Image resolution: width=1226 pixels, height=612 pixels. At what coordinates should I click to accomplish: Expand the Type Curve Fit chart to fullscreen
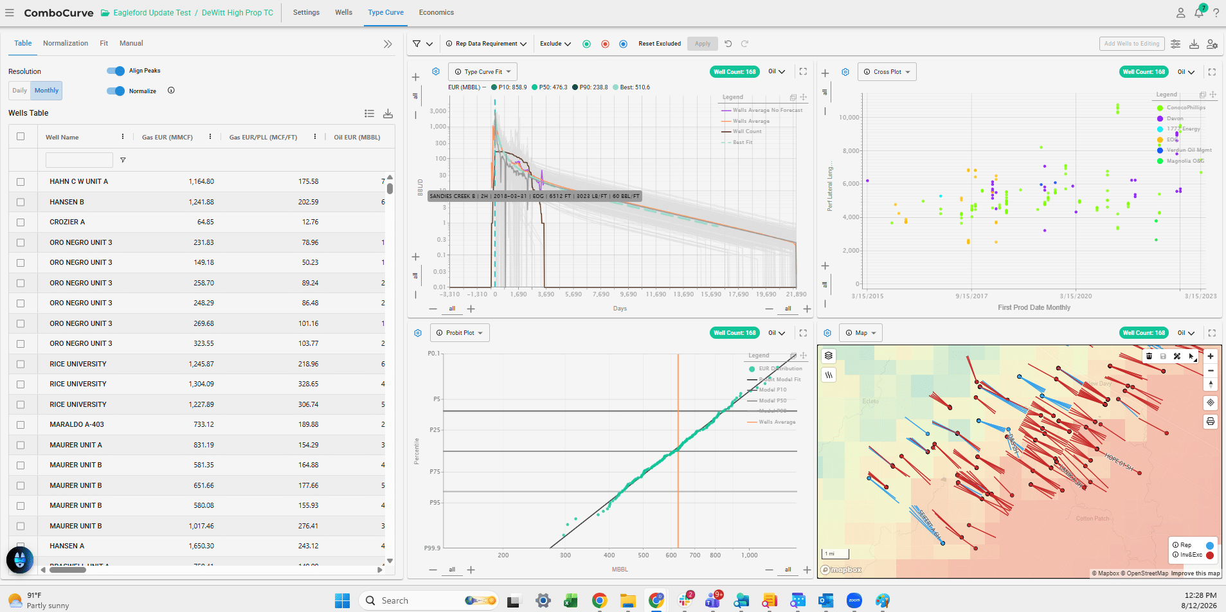click(x=803, y=71)
